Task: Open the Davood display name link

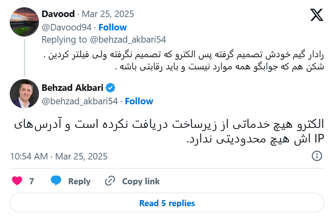Action: tap(58, 14)
